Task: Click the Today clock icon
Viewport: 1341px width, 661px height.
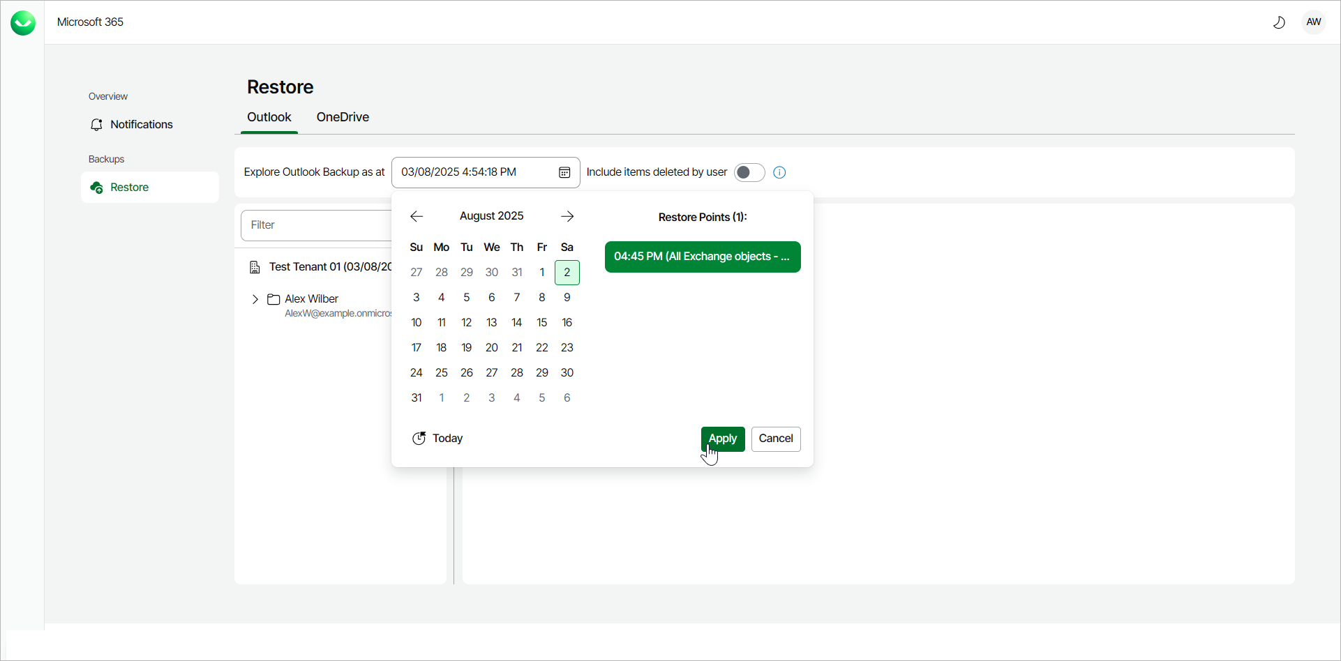Action: pyautogui.click(x=419, y=438)
